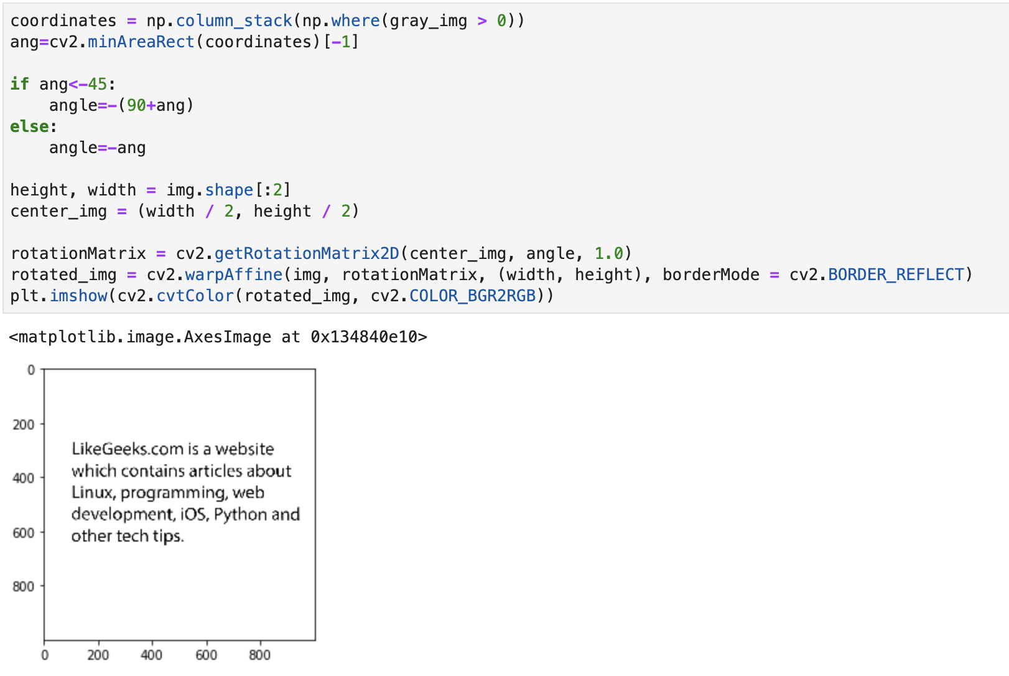Screen dimensions: 1009x676
Task: Click the matplotlib AxesImage output text
Action: 218,337
